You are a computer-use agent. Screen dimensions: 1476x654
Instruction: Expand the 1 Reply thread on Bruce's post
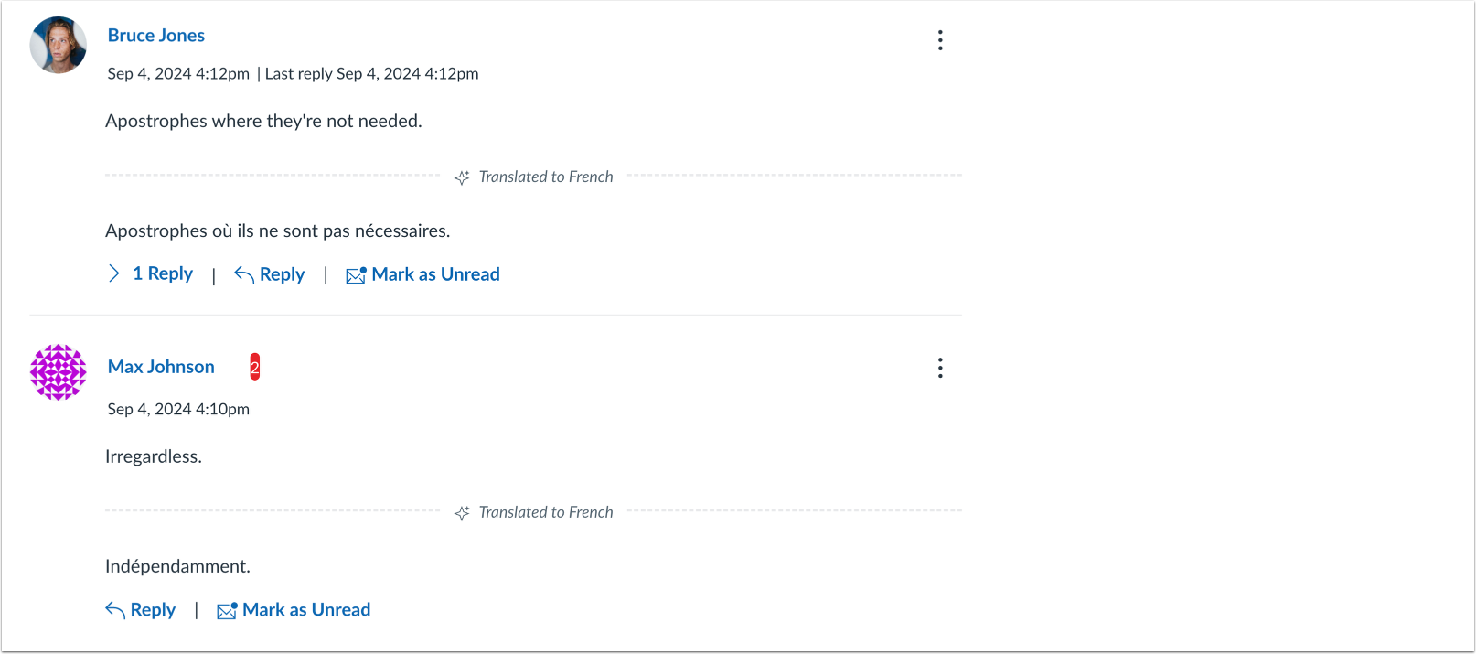click(x=163, y=273)
